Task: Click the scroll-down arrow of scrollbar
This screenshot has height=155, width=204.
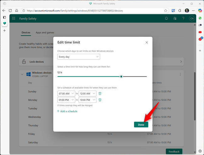Action: 195,152
